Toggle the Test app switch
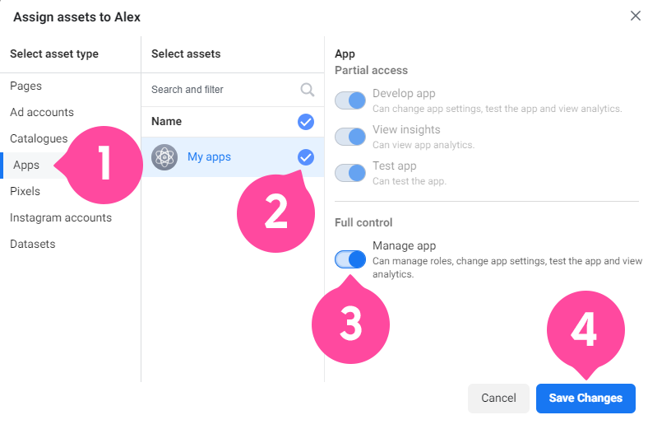The image size is (648, 429). point(350,173)
